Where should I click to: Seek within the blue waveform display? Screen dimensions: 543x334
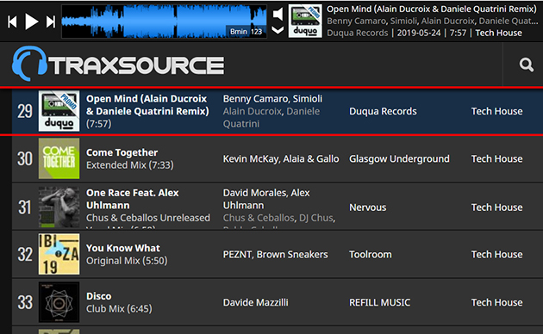tap(164, 22)
